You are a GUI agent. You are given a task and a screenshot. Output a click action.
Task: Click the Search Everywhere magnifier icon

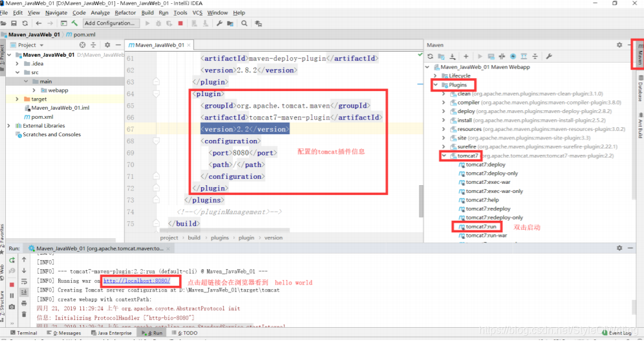pos(244,23)
